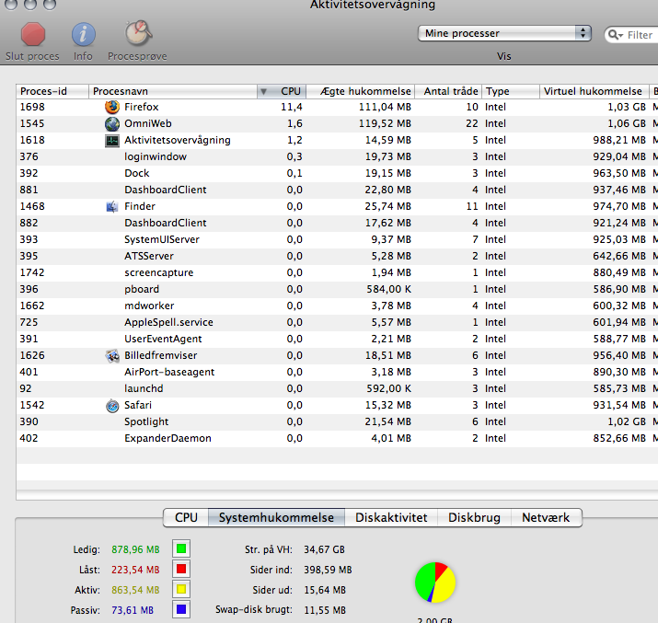The width and height of the screenshot is (658, 623).
Task: Sort by Virtuel hukommelse column header
Action: 594,91
